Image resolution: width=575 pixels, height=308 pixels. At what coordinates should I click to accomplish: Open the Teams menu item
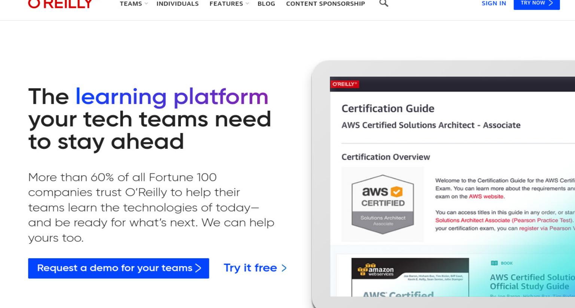point(131,4)
